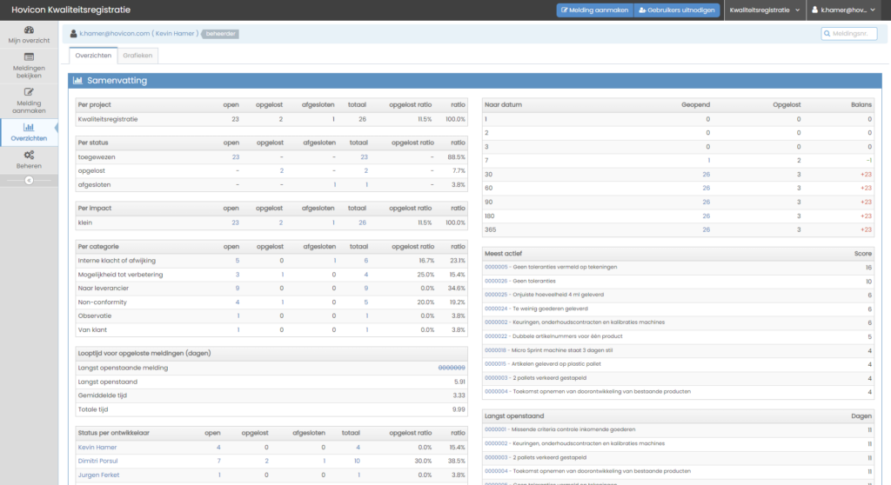Click search icon in Meldingsnr field
This screenshot has width=891, height=485.
(x=827, y=34)
